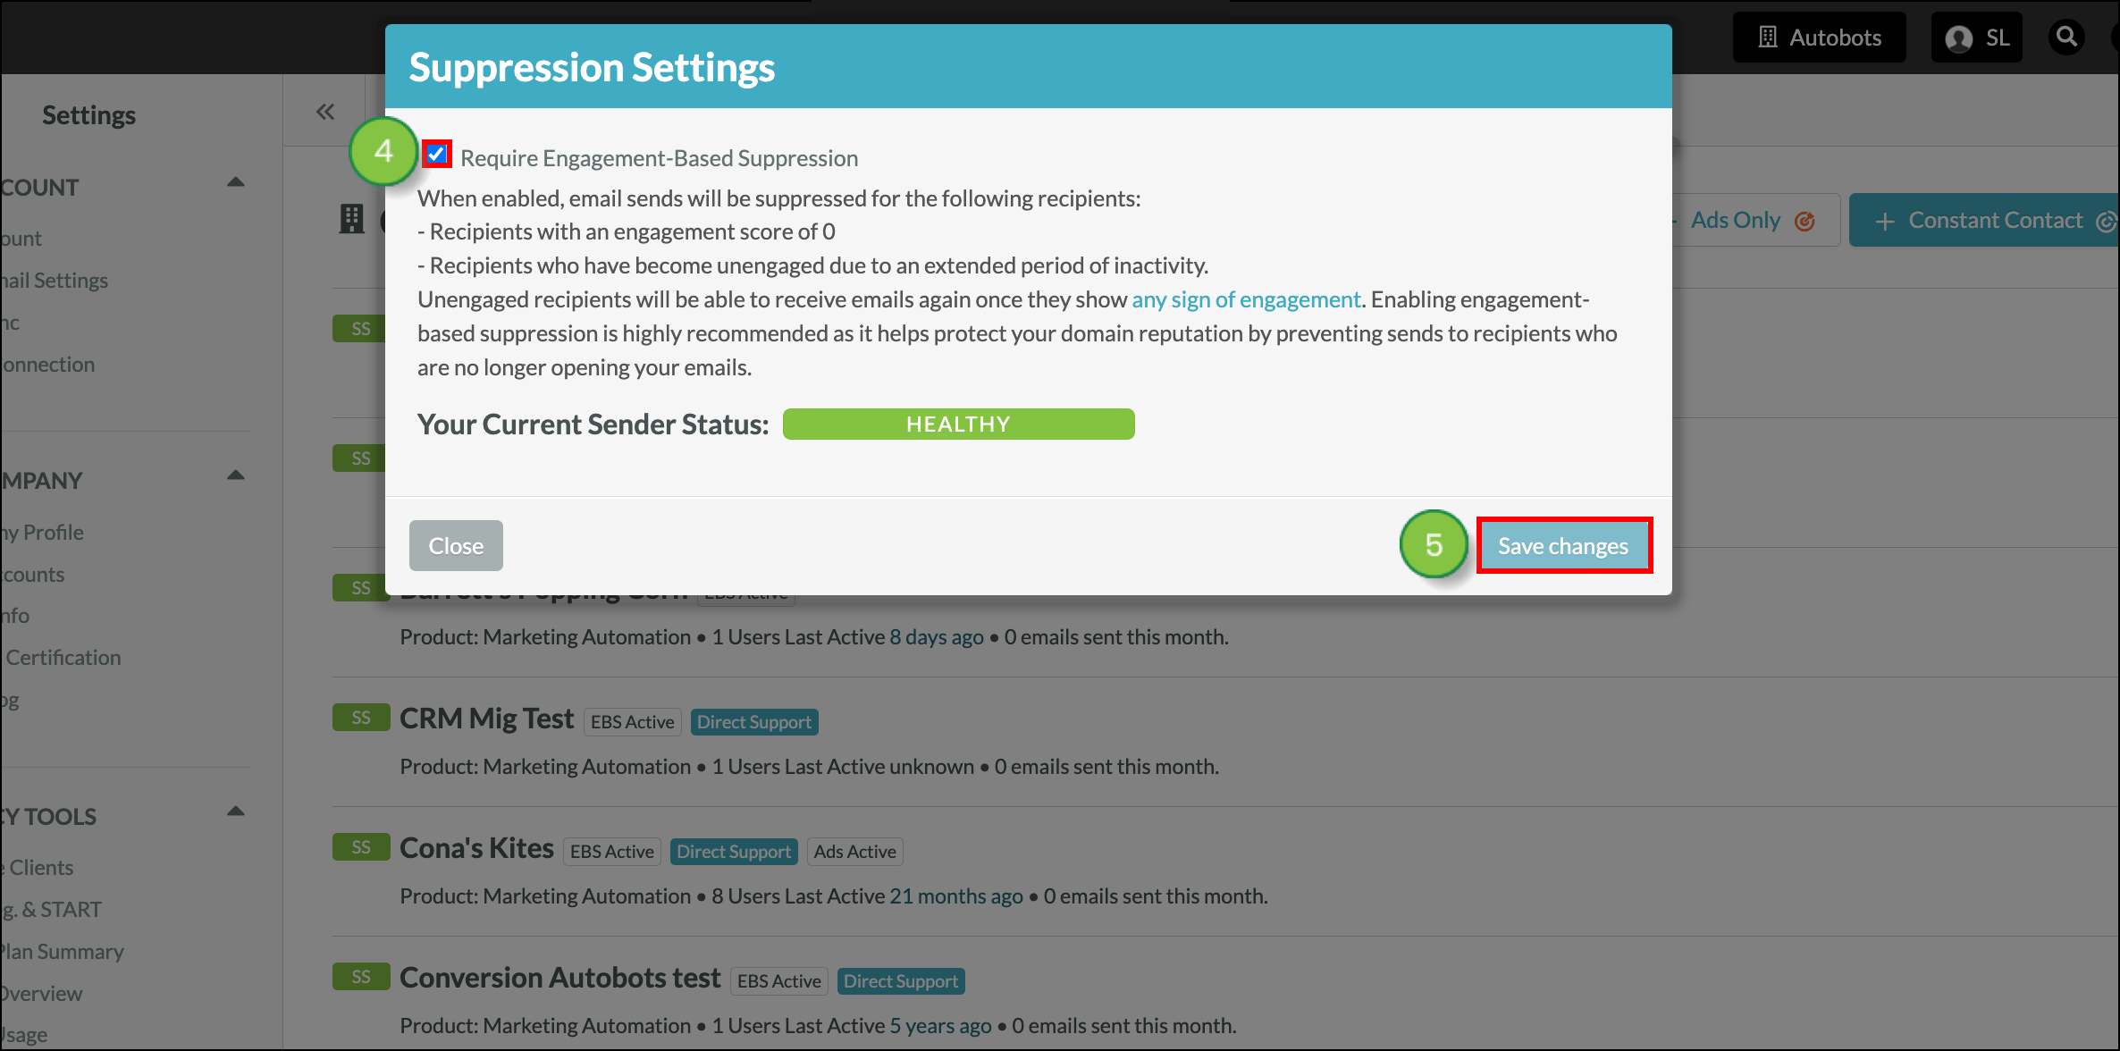
Task: Open the Accounts item under Company
Action: coord(32,575)
